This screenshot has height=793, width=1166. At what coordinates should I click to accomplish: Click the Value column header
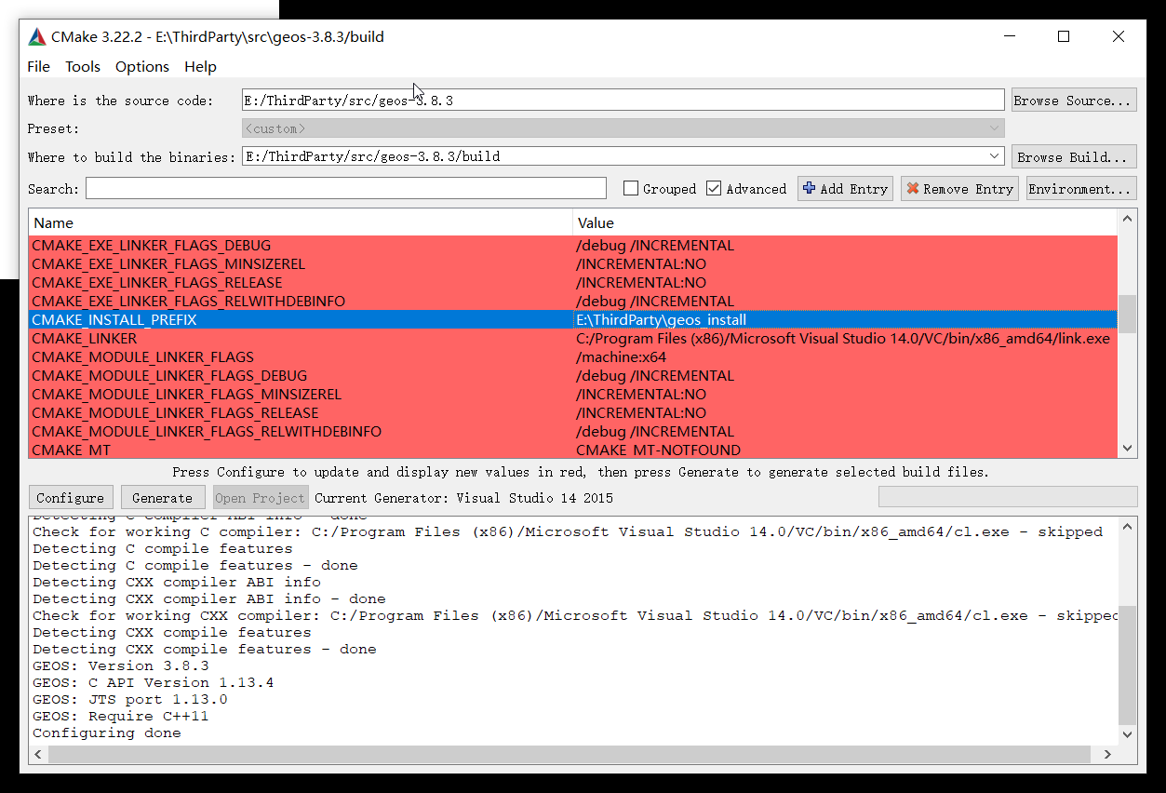(x=845, y=222)
